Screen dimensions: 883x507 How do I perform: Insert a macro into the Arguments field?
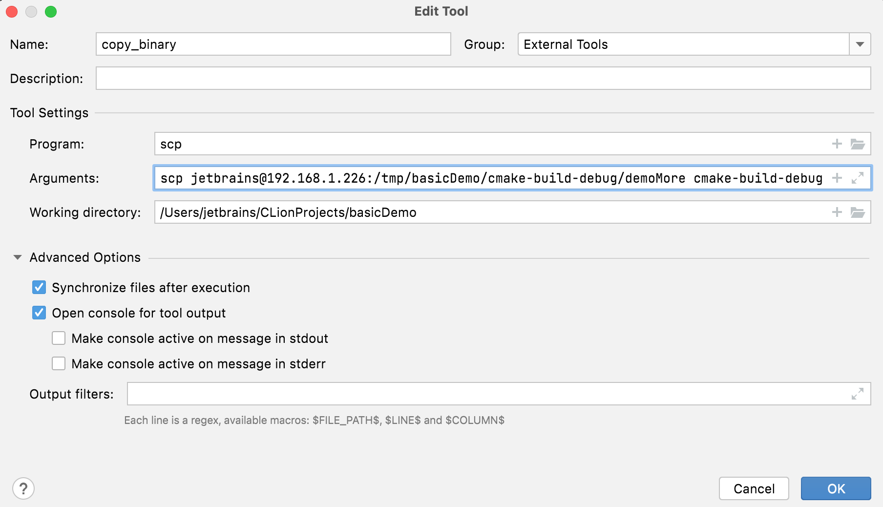pyautogui.click(x=837, y=178)
